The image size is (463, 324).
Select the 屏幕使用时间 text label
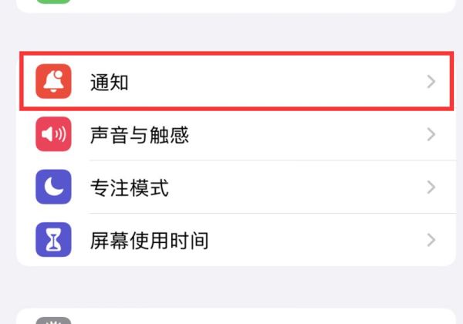pos(149,241)
